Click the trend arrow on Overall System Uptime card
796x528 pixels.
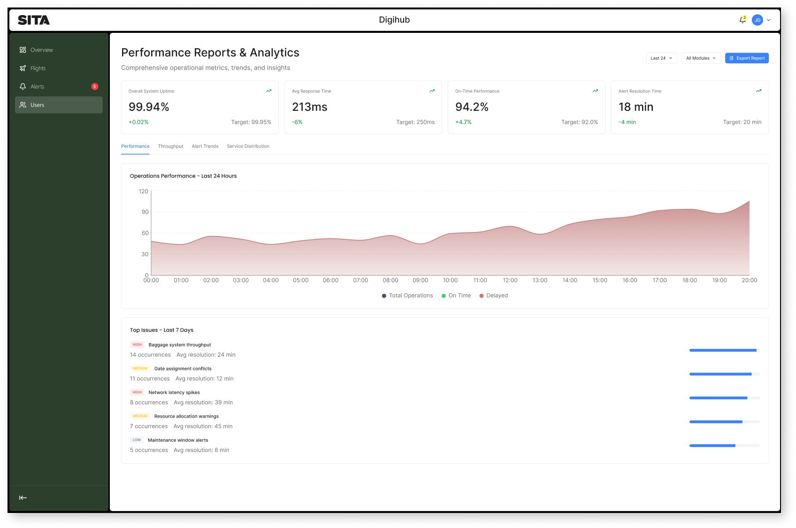click(x=268, y=91)
